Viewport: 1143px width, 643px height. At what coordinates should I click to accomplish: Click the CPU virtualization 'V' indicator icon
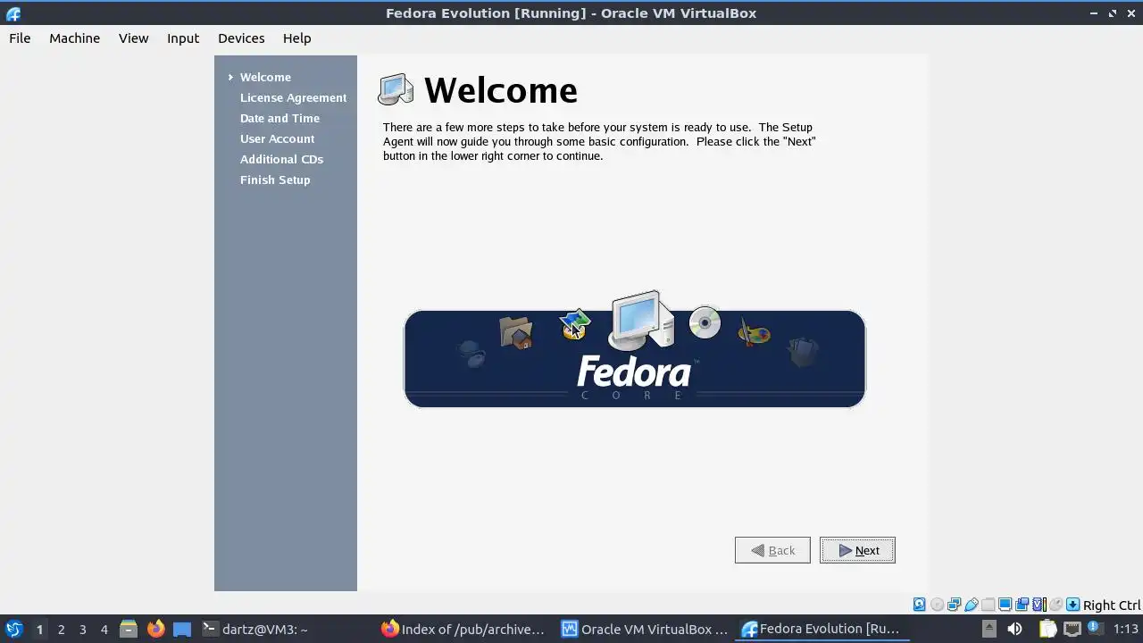click(1039, 605)
